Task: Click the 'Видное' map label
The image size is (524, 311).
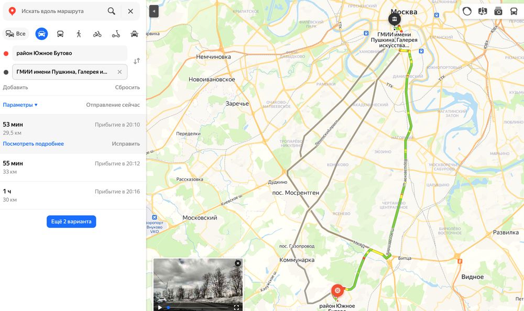Action: [472, 276]
